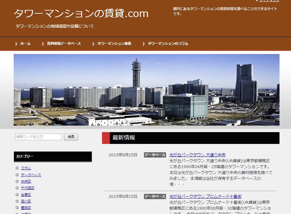Click the bullet icon next to 墨田区

[17, 208]
